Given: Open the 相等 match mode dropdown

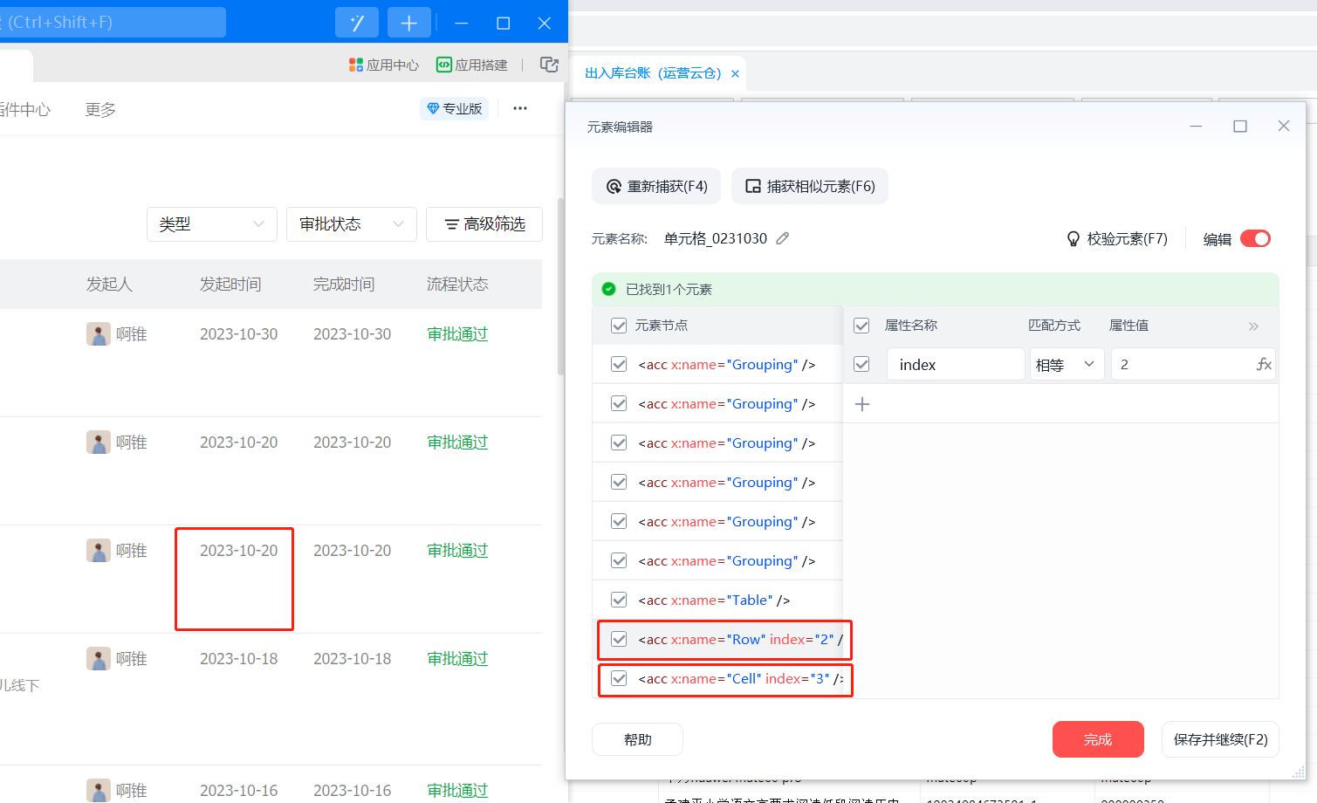Looking at the screenshot, I should [x=1067, y=364].
